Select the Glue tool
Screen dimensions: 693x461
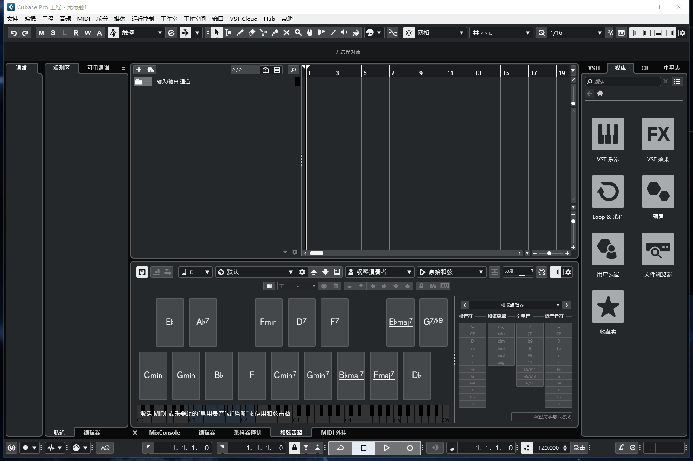tap(275, 32)
